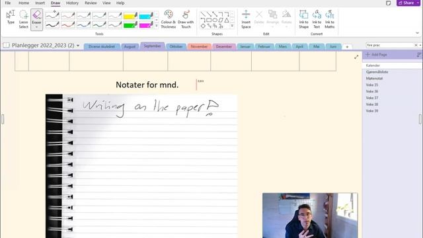Image resolution: width=423 pixels, height=238 pixels.
Task: Pick the thin red pen in top row
Action: point(67,16)
